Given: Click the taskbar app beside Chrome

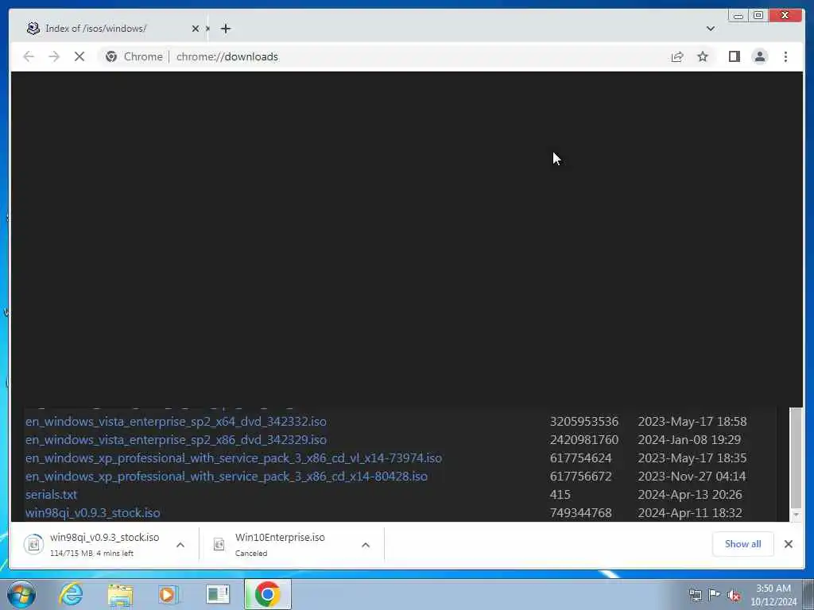Looking at the screenshot, I should point(218,594).
